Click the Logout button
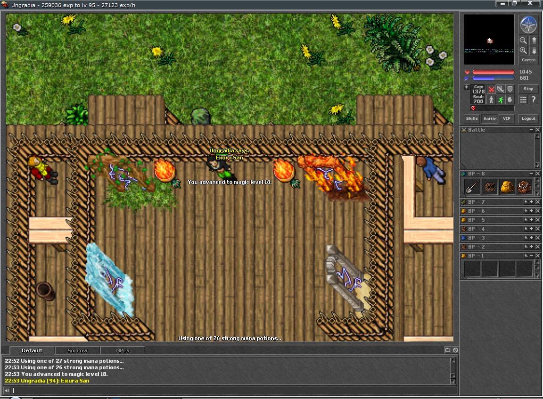Image resolution: width=543 pixels, height=399 pixels. [528, 118]
